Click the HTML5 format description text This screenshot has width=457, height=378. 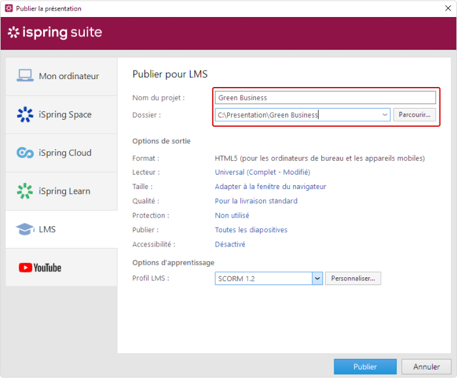click(320, 158)
